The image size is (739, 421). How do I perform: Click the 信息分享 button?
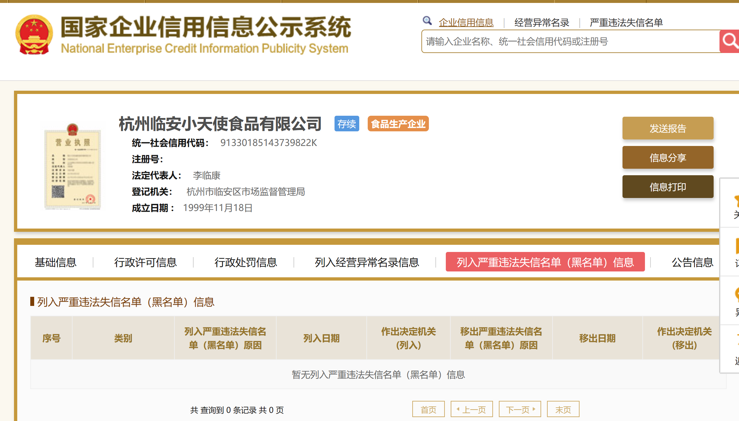pyautogui.click(x=668, y=157)
